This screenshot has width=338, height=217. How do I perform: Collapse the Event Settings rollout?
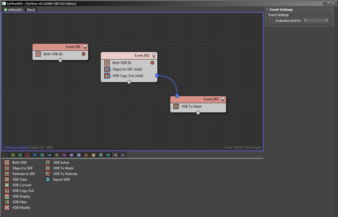coord(267,10)
